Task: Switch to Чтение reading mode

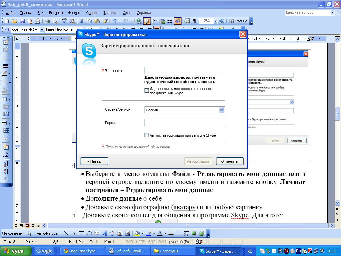Action: click(x=238, y=21)
